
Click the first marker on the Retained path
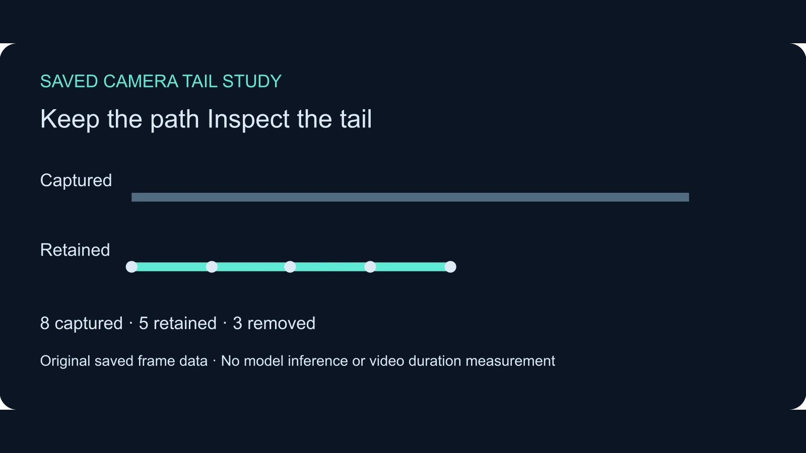[x=131, y=267]
